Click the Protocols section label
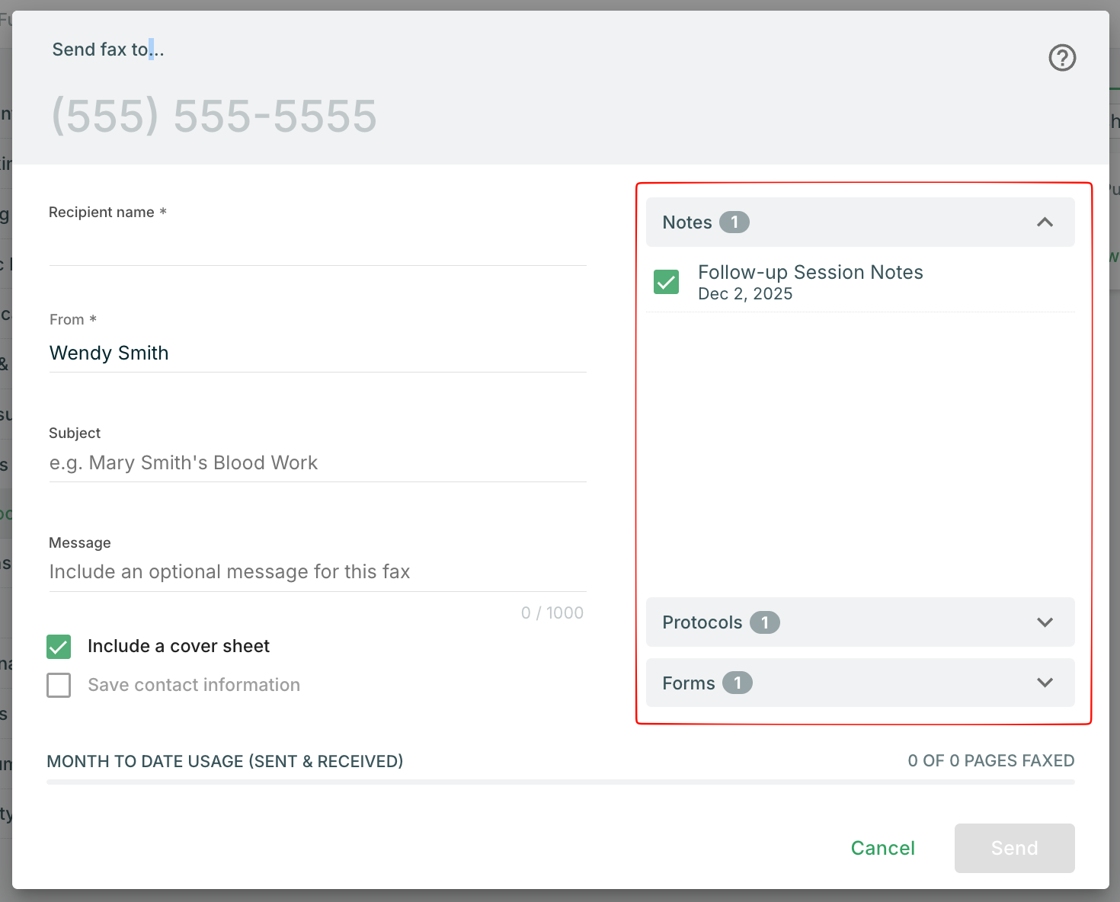Viewport: 1120px width, 902px height. point(702,622)
